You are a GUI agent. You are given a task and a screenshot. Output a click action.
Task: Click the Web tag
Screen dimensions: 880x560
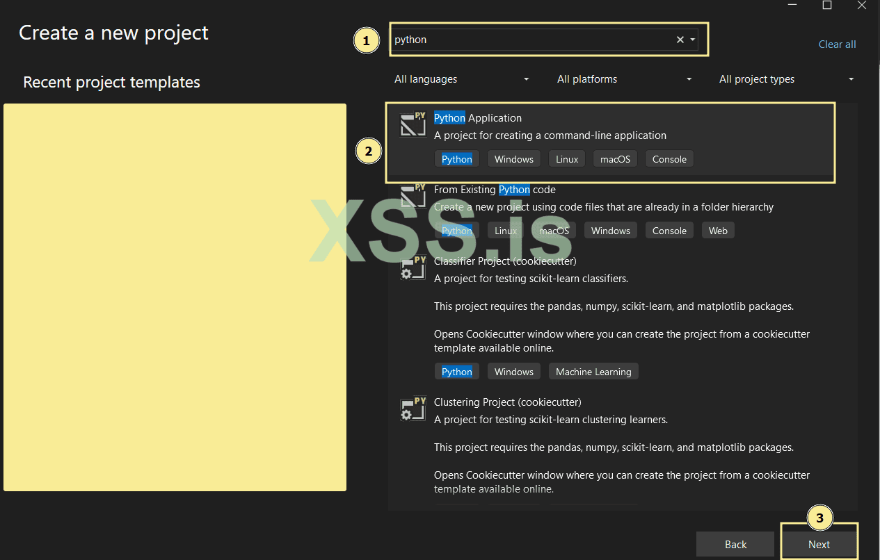click(x=718, y=231)
